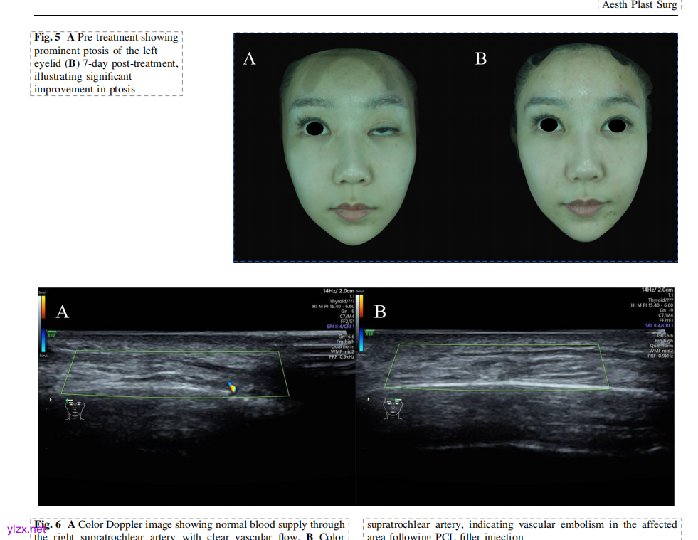Click the green Doppler region box in panel B

[x=497, y=366]
